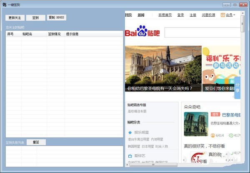Follow the 注册 link
Image resolution: width=250 pixels, height=173 pixels.
pos(193,15)
